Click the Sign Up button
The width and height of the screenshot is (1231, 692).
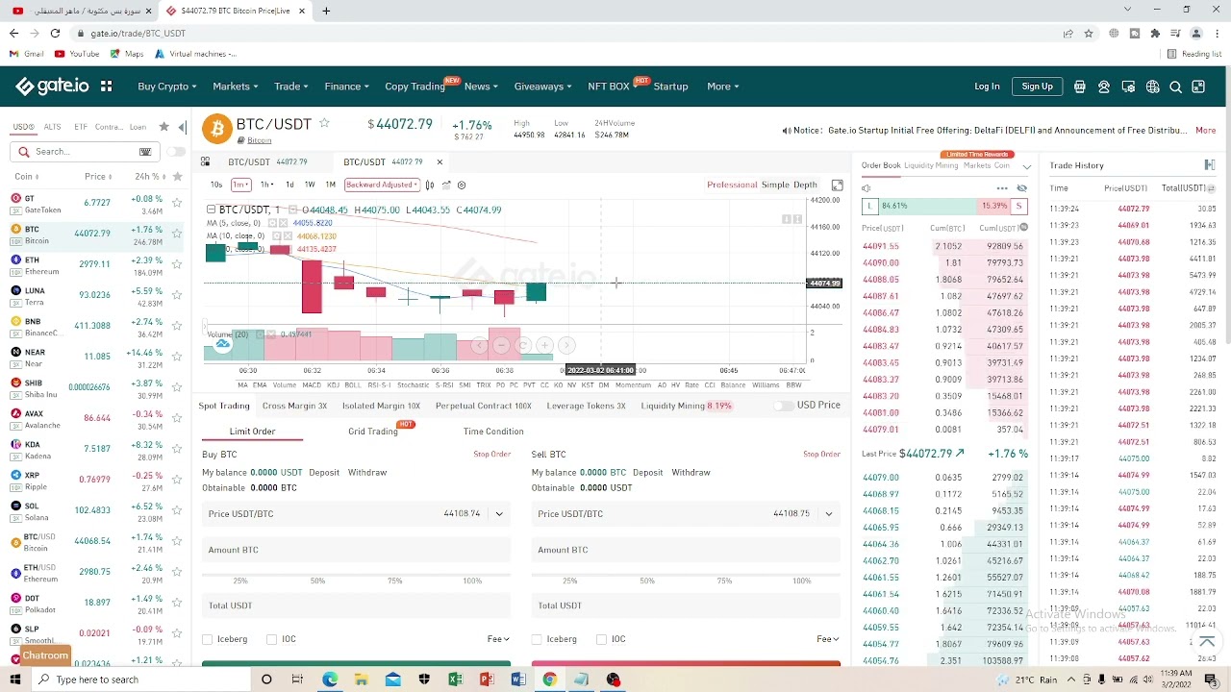click(x=1037, y=86)
